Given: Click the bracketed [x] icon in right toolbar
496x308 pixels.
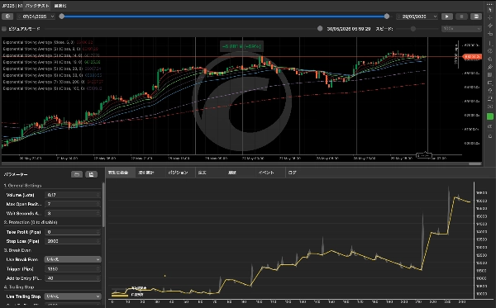Looking at the screenshot, I should [490, 107].
